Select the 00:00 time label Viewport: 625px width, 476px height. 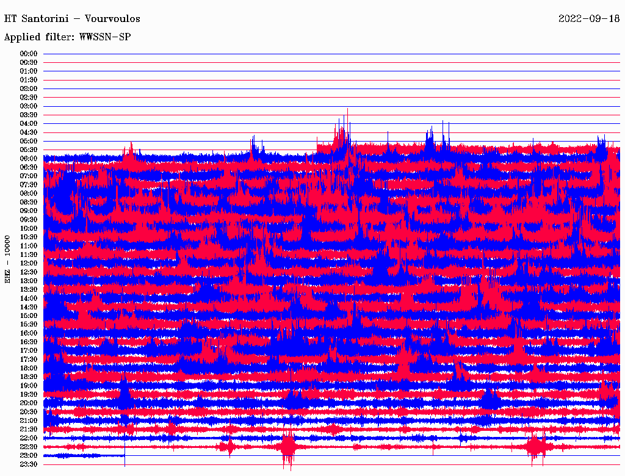29,54
